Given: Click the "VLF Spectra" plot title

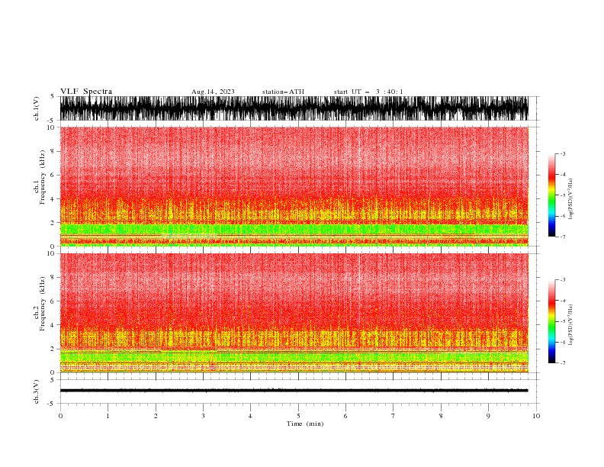Looking at the screenshot, I should click(86, 92).
